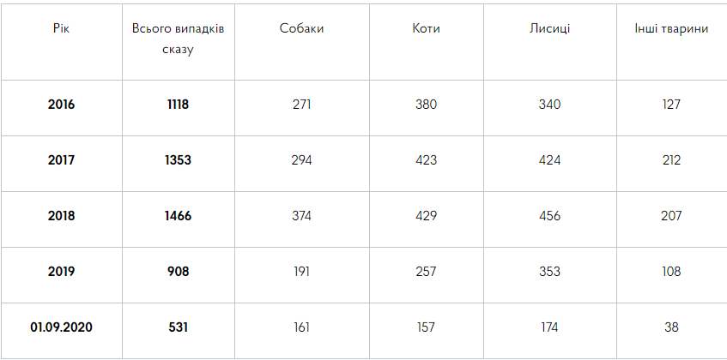
Task: Select the "Лисиці" column header
Action: [550, 28]
